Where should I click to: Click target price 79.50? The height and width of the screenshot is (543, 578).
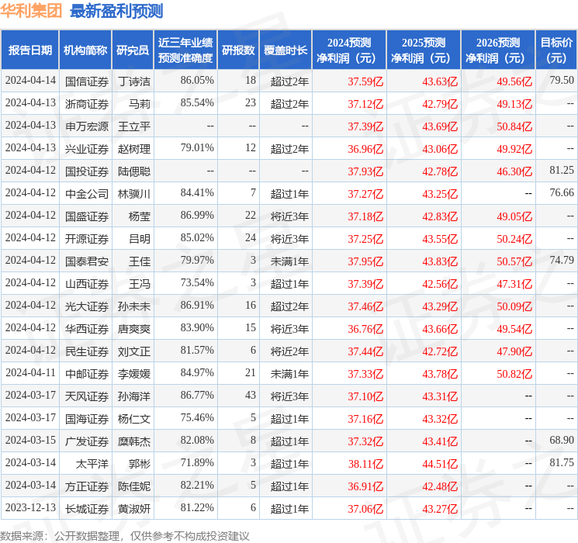(562, 80)
